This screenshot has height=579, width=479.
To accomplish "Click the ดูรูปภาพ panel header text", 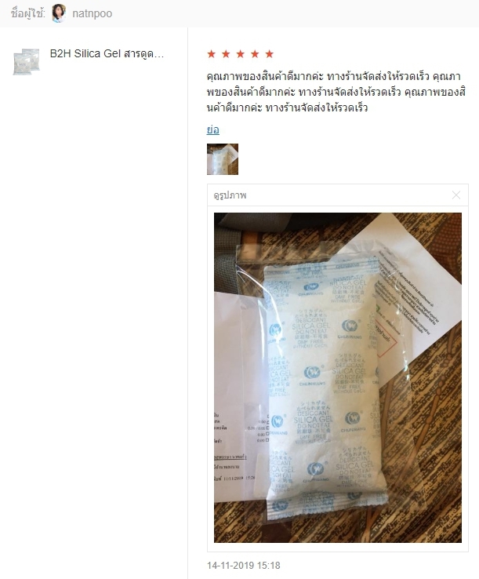I will [230, 195].
